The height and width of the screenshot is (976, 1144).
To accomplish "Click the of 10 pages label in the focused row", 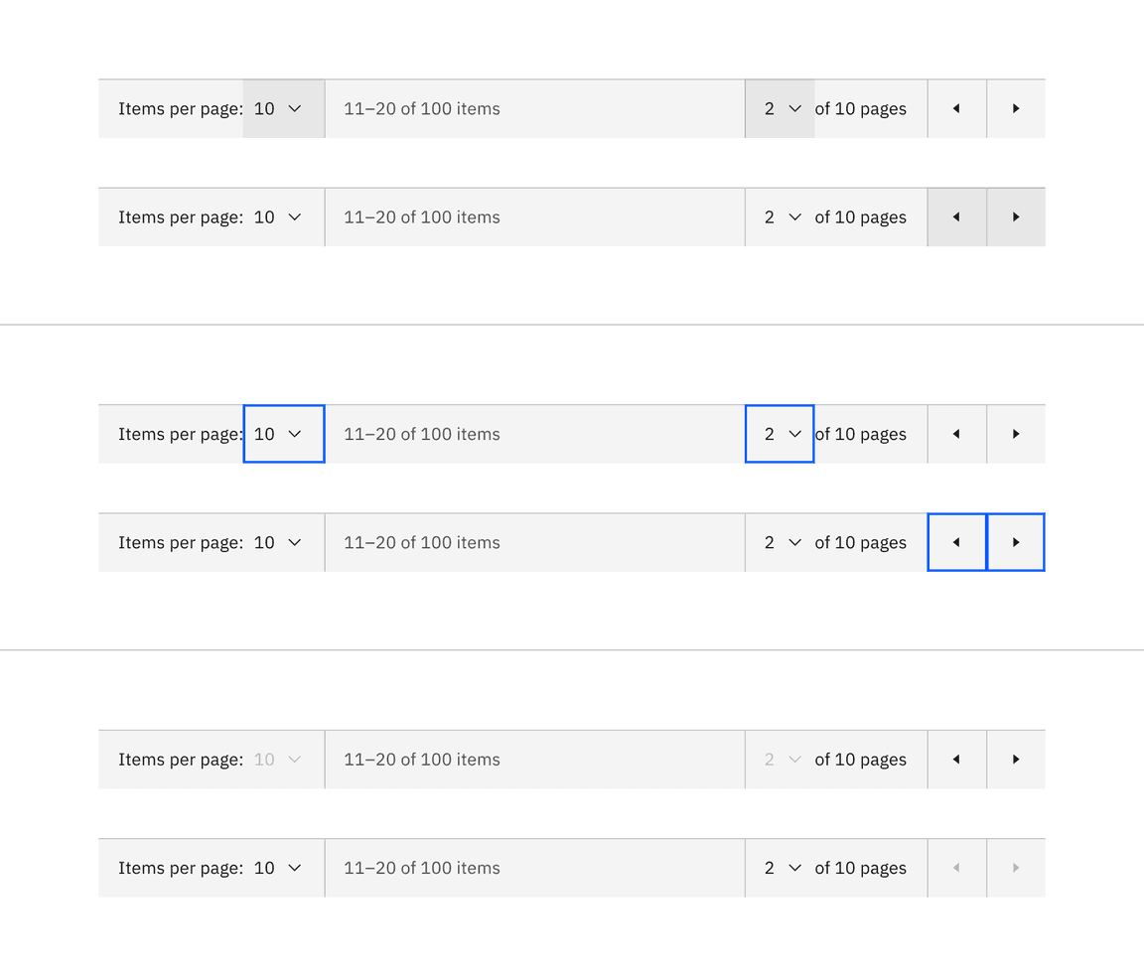I will tap(860, 434).
